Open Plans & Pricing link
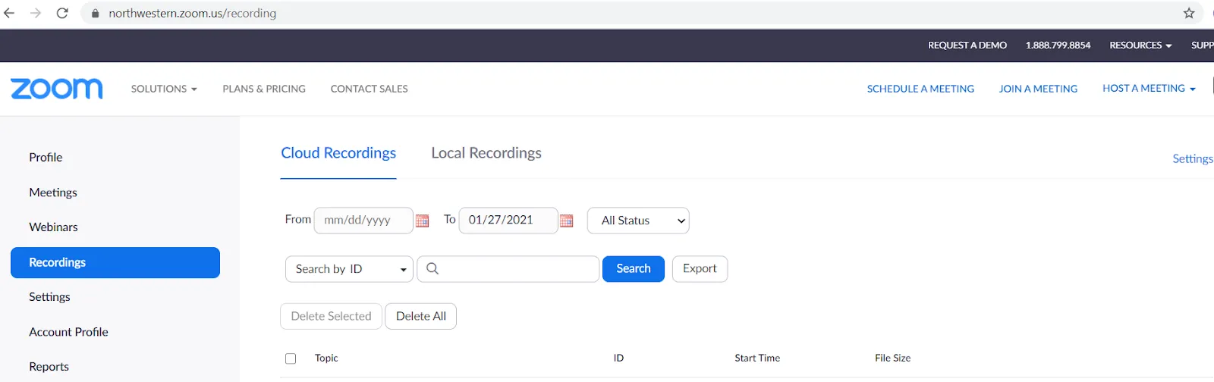 tap(264, 89)
